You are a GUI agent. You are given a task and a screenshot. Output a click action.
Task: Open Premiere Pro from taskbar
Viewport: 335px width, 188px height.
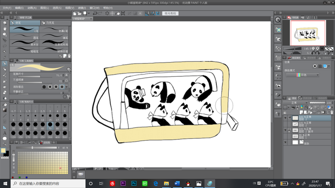click(x=123, y=183)
